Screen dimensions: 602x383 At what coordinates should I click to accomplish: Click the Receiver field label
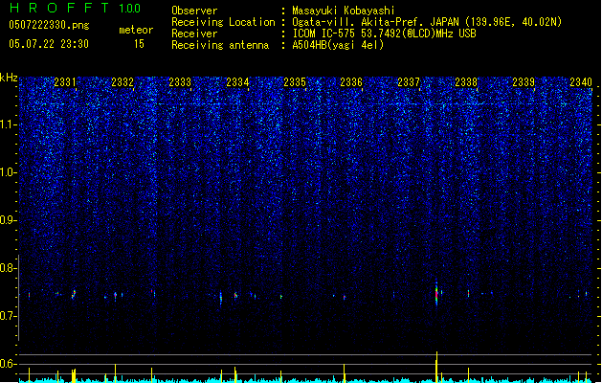coord(194,34)
